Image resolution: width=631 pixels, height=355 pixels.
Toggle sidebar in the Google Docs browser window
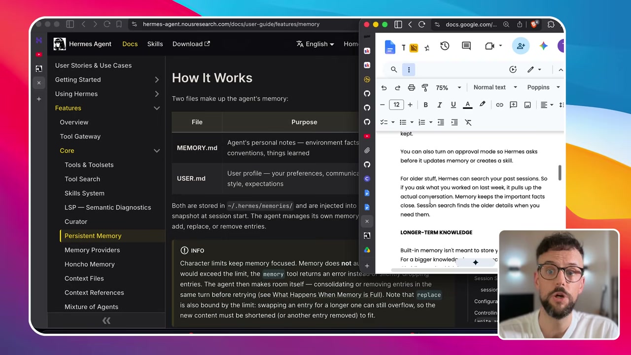tap(398, 24)
